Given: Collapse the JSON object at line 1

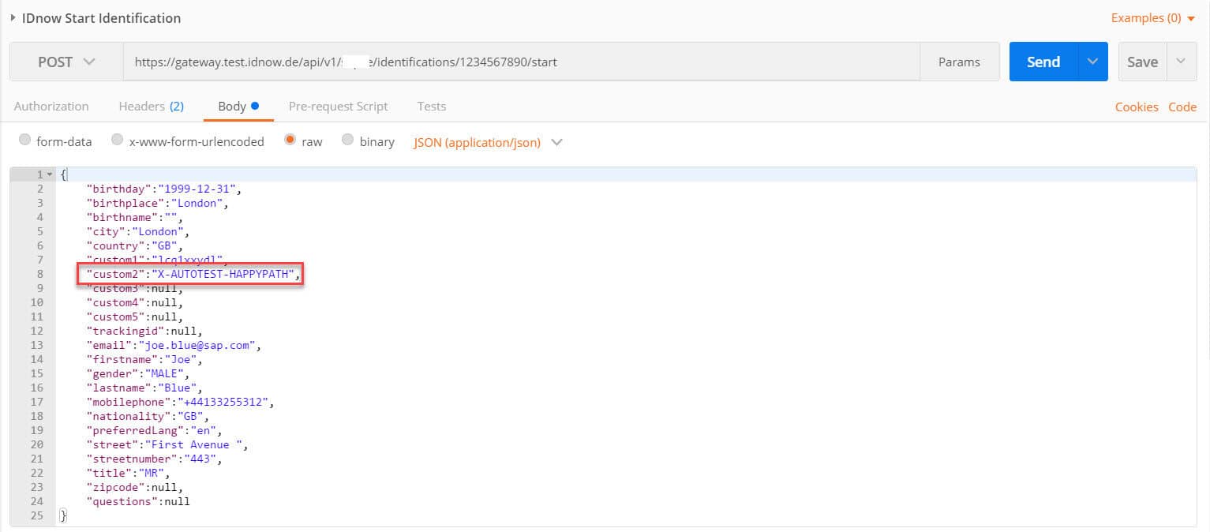Looking at the screenshot, I should tap(51, 174).
